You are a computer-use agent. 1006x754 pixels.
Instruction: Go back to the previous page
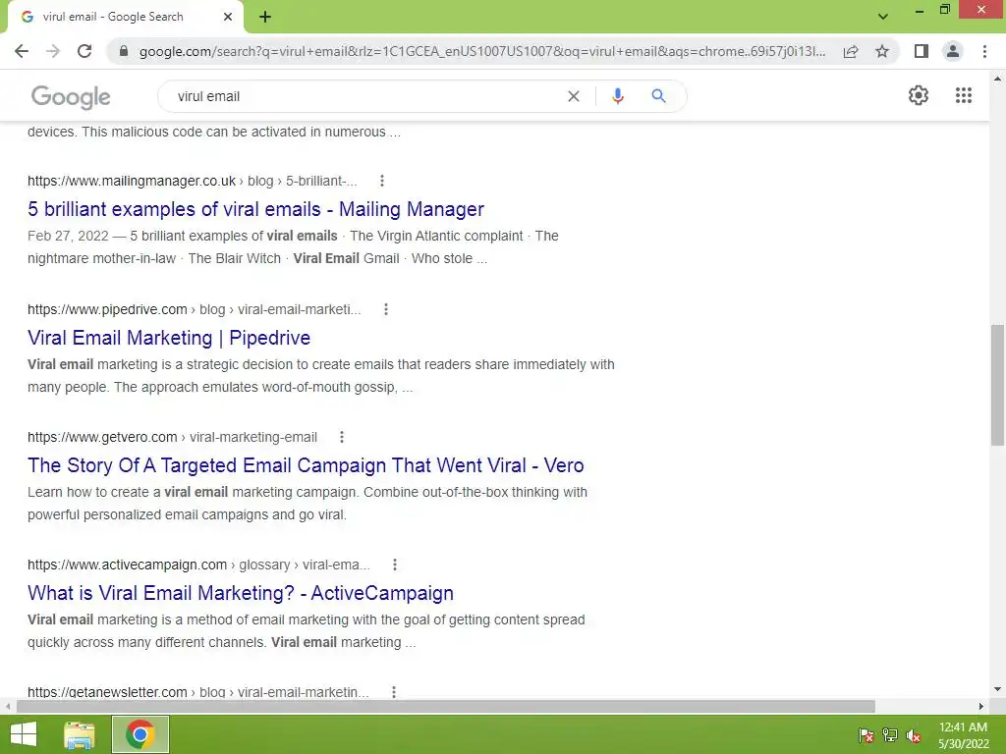(x=22, y=51)
